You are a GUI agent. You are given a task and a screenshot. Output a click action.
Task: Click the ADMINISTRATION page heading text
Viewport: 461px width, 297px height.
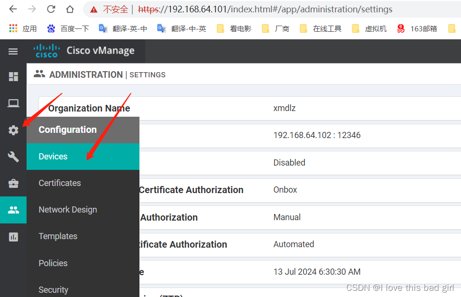point(86,74)
